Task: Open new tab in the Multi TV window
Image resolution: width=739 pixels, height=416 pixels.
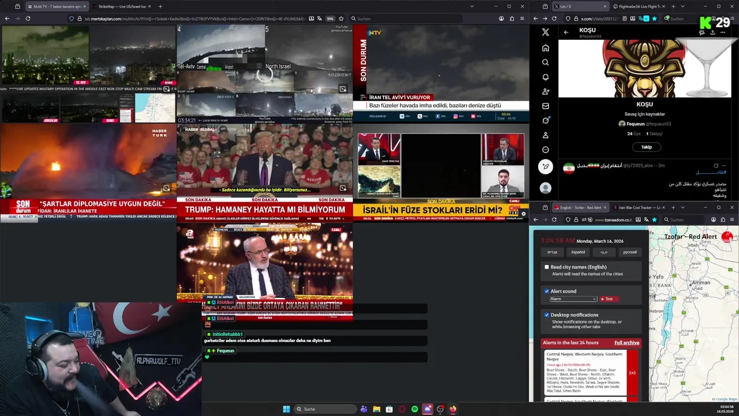Action: point(160,6)
